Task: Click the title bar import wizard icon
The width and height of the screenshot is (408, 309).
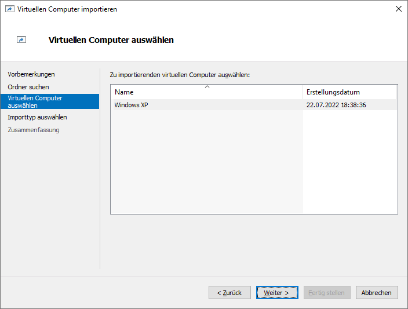Action: coord(10,9)
